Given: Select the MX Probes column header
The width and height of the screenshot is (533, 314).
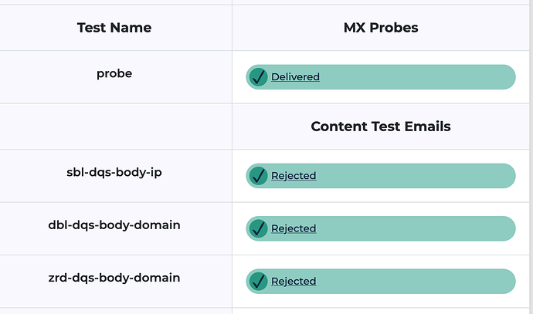Looking at the screenshot, I should [x=381, y=28].
